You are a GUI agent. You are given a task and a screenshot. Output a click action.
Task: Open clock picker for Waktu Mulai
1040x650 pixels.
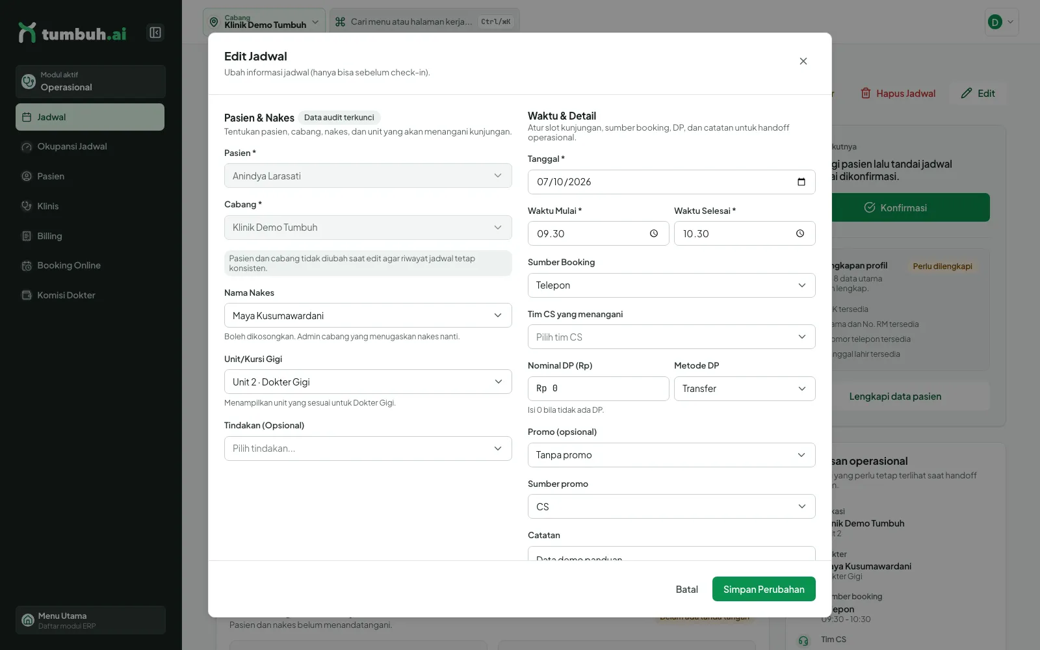tap(654, 234)
